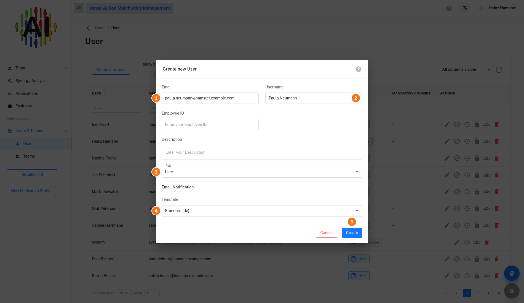This screenshot has height=303, width=524.
Task: Click the Username field with Paula Neumann
Action: [314, 98]
